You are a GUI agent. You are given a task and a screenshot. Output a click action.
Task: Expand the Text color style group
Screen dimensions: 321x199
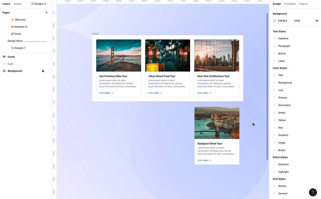tap(275, 75)
